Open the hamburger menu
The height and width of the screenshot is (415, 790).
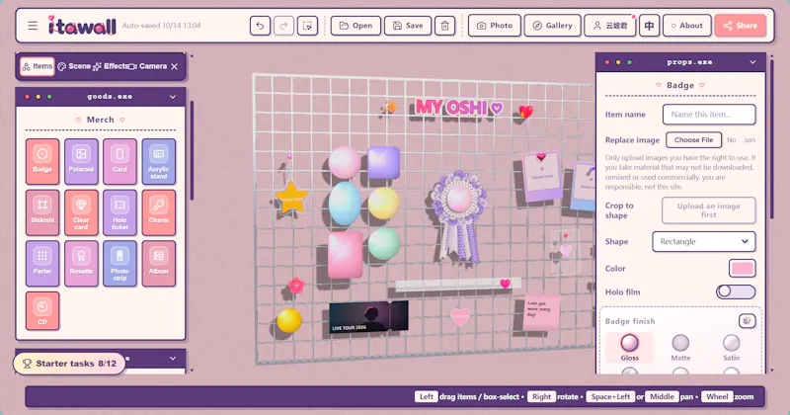tap(33, 26)
